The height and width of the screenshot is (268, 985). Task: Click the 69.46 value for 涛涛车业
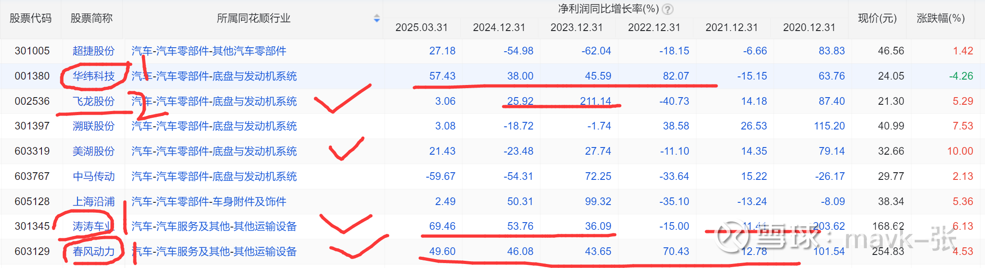442,226
